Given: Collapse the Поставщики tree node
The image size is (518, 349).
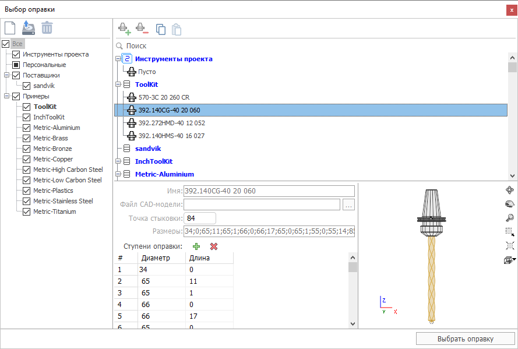Looking at the screenshot, I should click(x=6, y=75).
